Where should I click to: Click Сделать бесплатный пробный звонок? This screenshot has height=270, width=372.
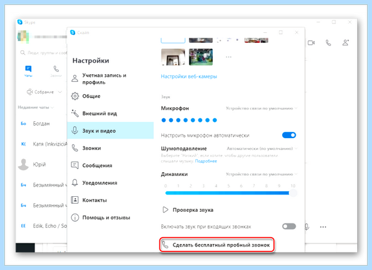tap(217, 245)
